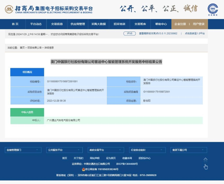The height and width of the screenshot is (184, 224).
Task: Open the 帮助中心 menu item
Action: pyautogui.click(x=161, y=24)
